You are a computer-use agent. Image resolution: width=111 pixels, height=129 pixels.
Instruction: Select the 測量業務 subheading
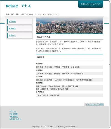[x=39, y=64]
